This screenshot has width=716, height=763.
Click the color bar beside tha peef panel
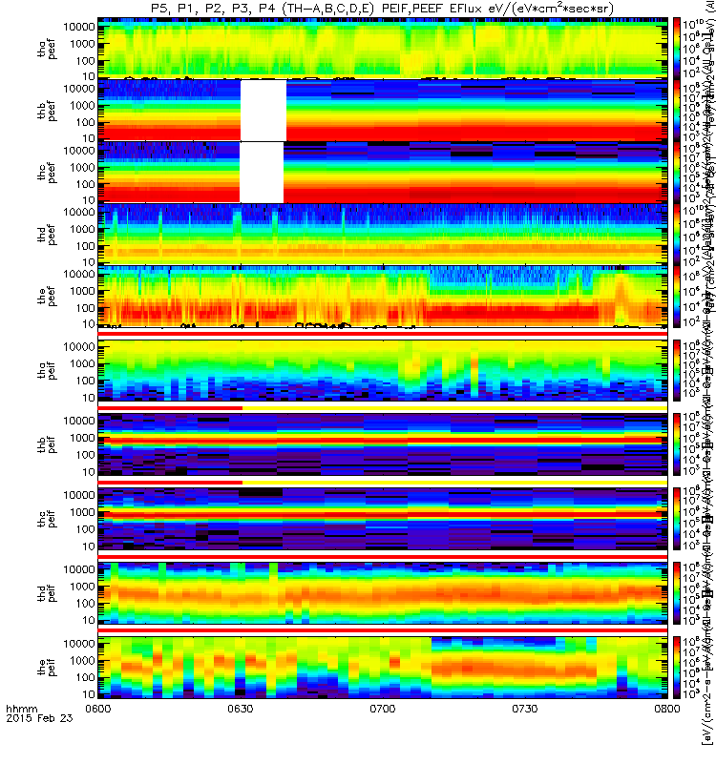tap(677, 48)
